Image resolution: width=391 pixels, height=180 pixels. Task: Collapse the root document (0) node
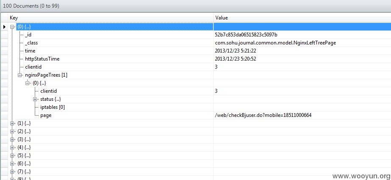pyautogui.click(x=12, y=27)
